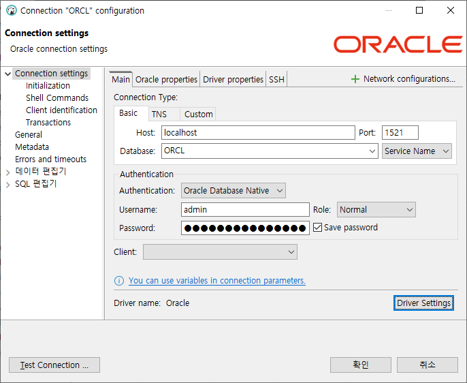Viewport: 467px width, 383px height.
Task: Click the Oracle logo
Action: pyautogui.click(x=398, y=44)
